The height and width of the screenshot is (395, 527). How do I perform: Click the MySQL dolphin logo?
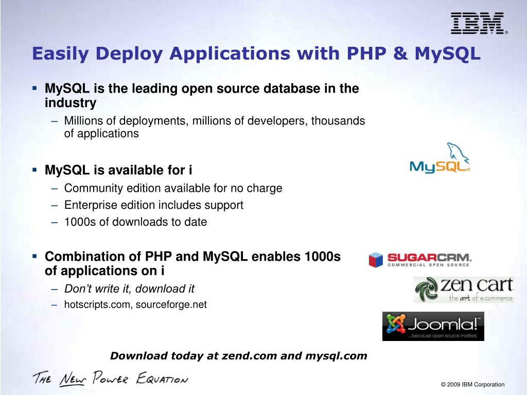pos(440,158)
